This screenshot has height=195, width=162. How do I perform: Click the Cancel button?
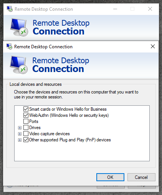pos(141,177)
